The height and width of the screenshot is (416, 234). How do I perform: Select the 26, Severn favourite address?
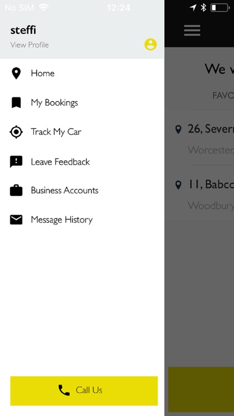[204, 138]
